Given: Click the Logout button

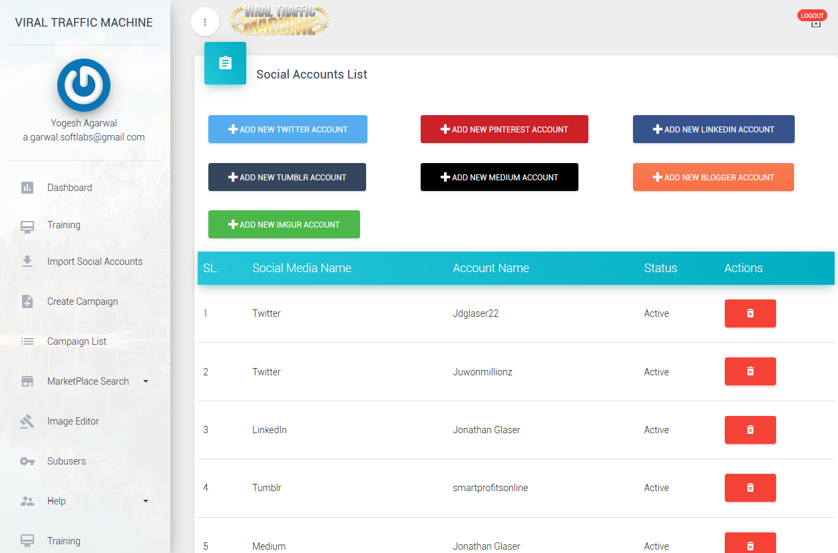Looking at the screenshot, I should coord(812,16).
